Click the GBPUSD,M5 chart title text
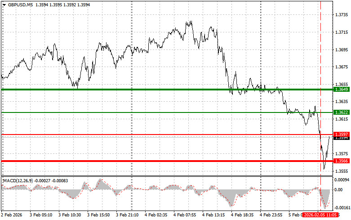351x220 pixels. coord(20,4)
